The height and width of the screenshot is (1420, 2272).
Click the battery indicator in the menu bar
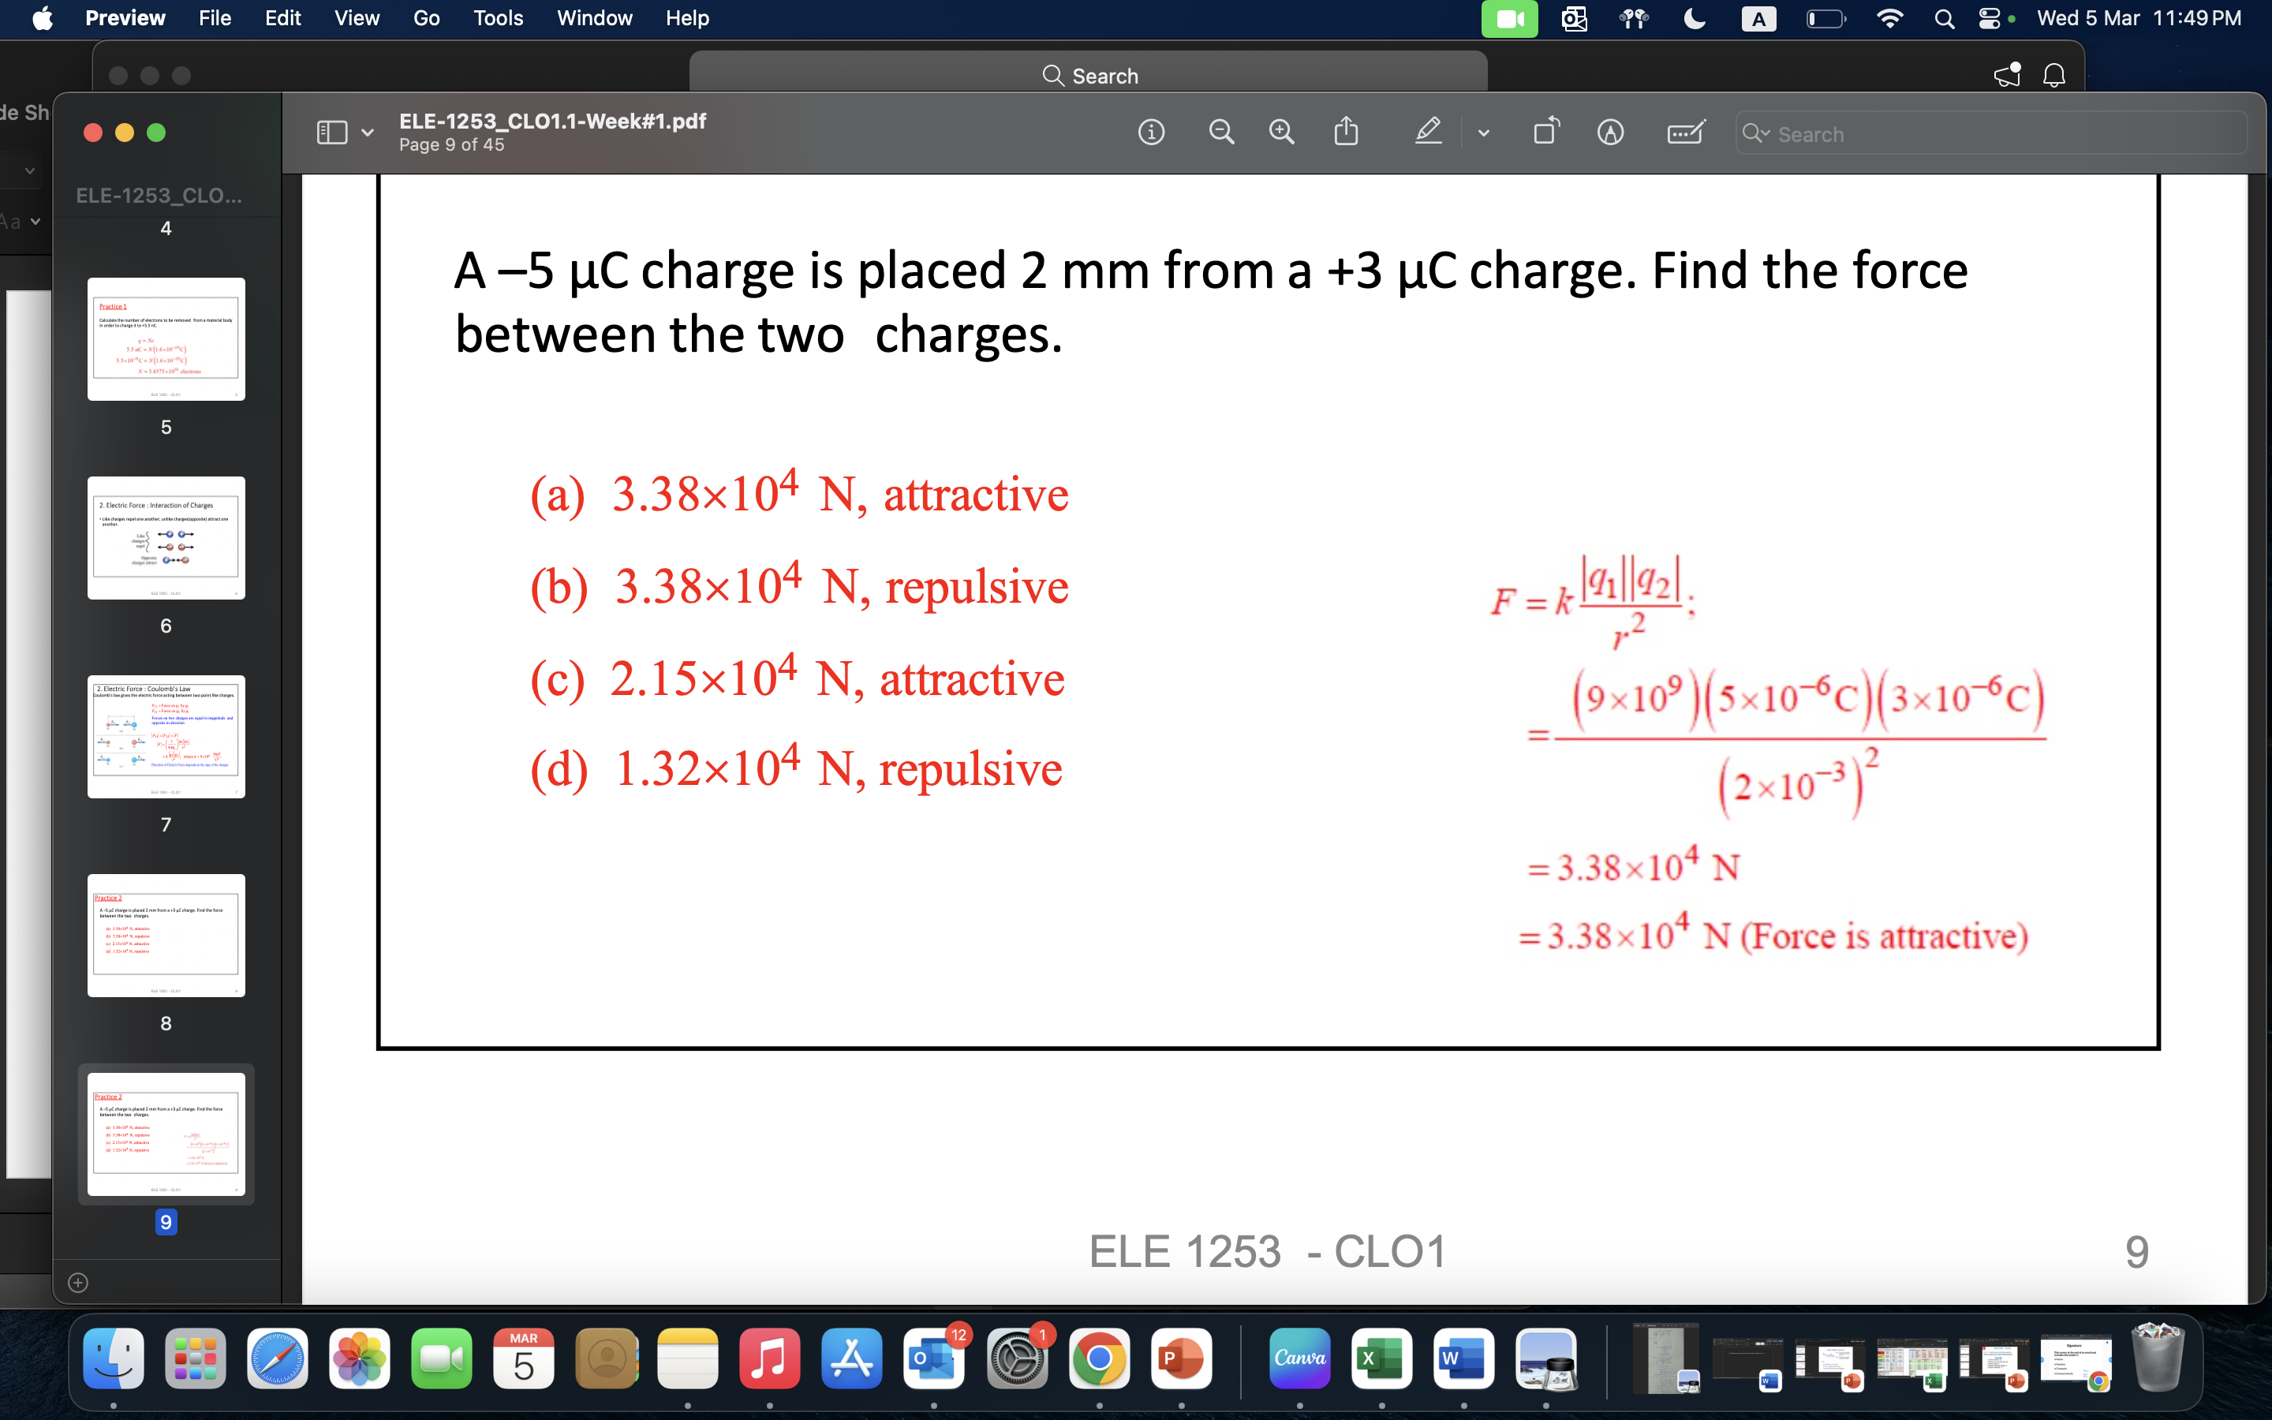click(1825, 18)
